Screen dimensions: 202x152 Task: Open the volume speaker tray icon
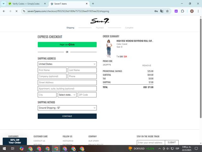click(168, 149)
